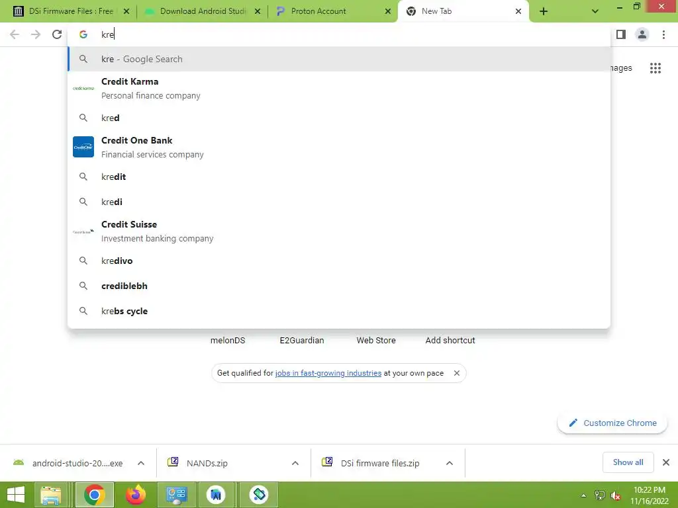Select the 'kredit' suggestion
This screenshot has width=678, height=508.
(x=339, y=177)
